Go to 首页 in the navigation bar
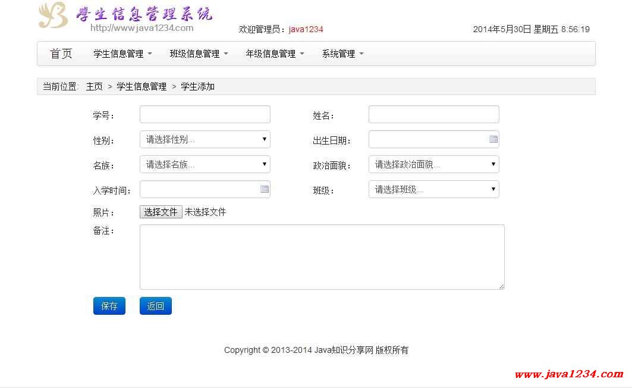Screen dimensions: 632x388 click(61, 54)
